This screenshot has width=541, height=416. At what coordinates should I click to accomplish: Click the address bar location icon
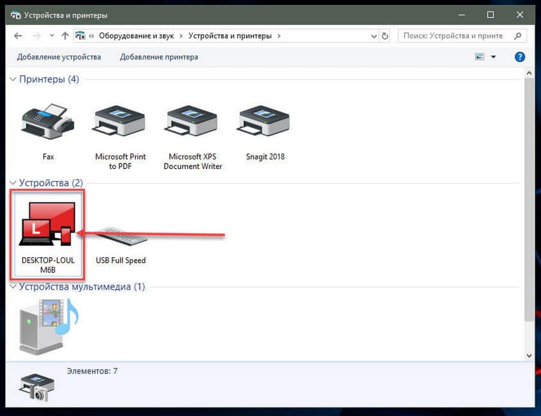point(81,36)
